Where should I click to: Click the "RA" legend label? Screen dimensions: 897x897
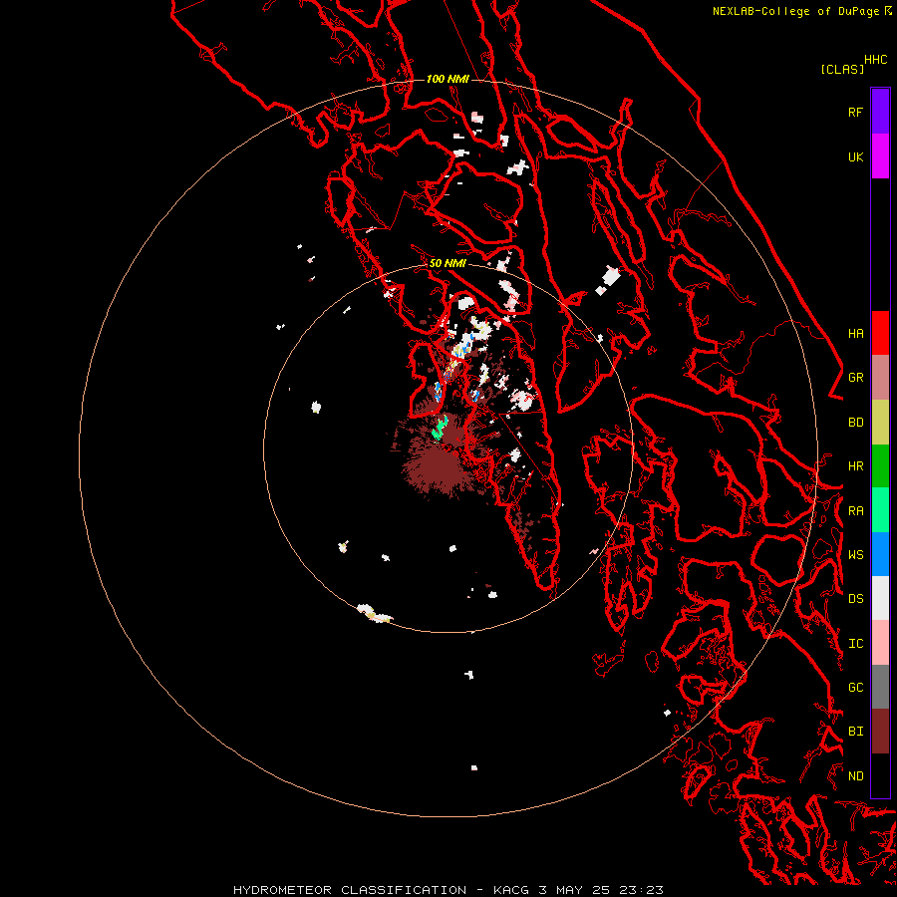(x=855, y=510)
